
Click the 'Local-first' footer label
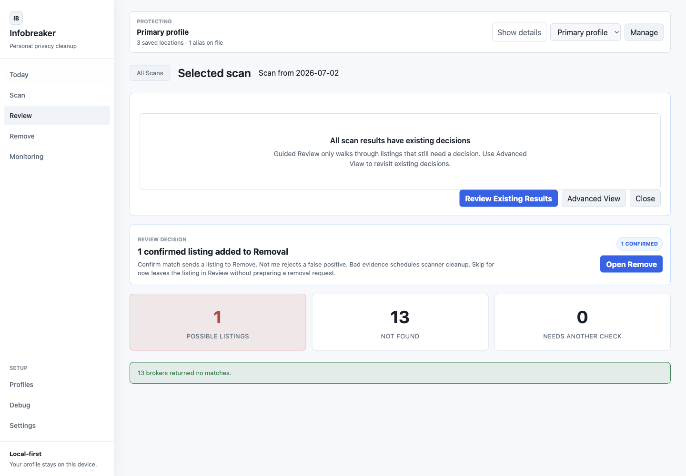click(26, 454)
